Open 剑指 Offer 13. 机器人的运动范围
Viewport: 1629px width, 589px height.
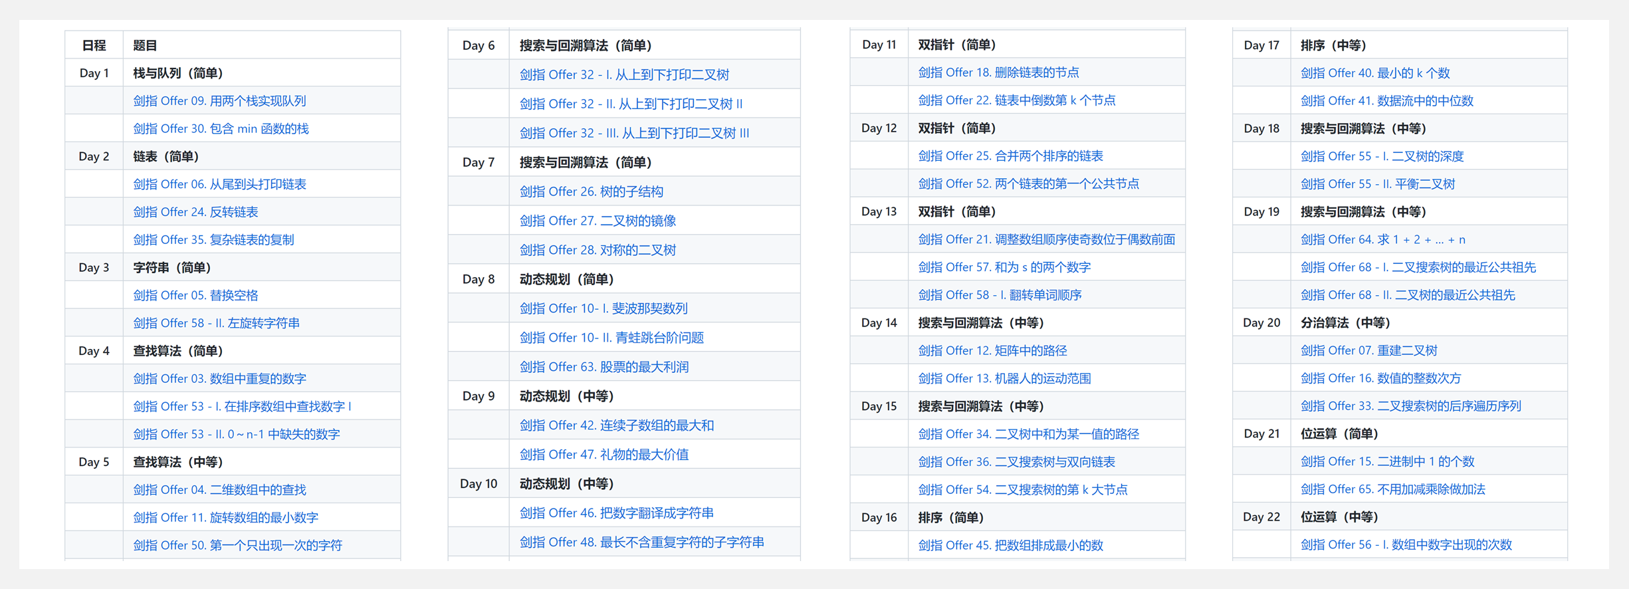(x=1004, y=379)
